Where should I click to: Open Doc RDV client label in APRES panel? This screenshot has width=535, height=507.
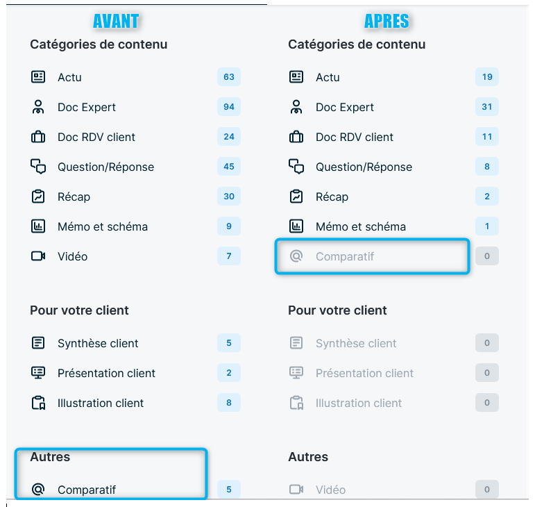354,137
